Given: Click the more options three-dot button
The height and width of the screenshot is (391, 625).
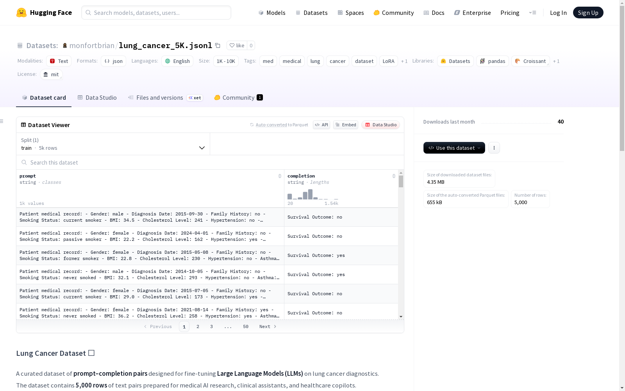Looking at the screenshot, I should tap(494, 148).
